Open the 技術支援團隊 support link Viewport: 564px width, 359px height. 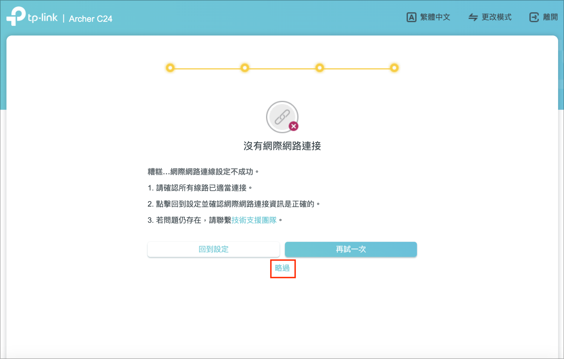coord(254,220)
